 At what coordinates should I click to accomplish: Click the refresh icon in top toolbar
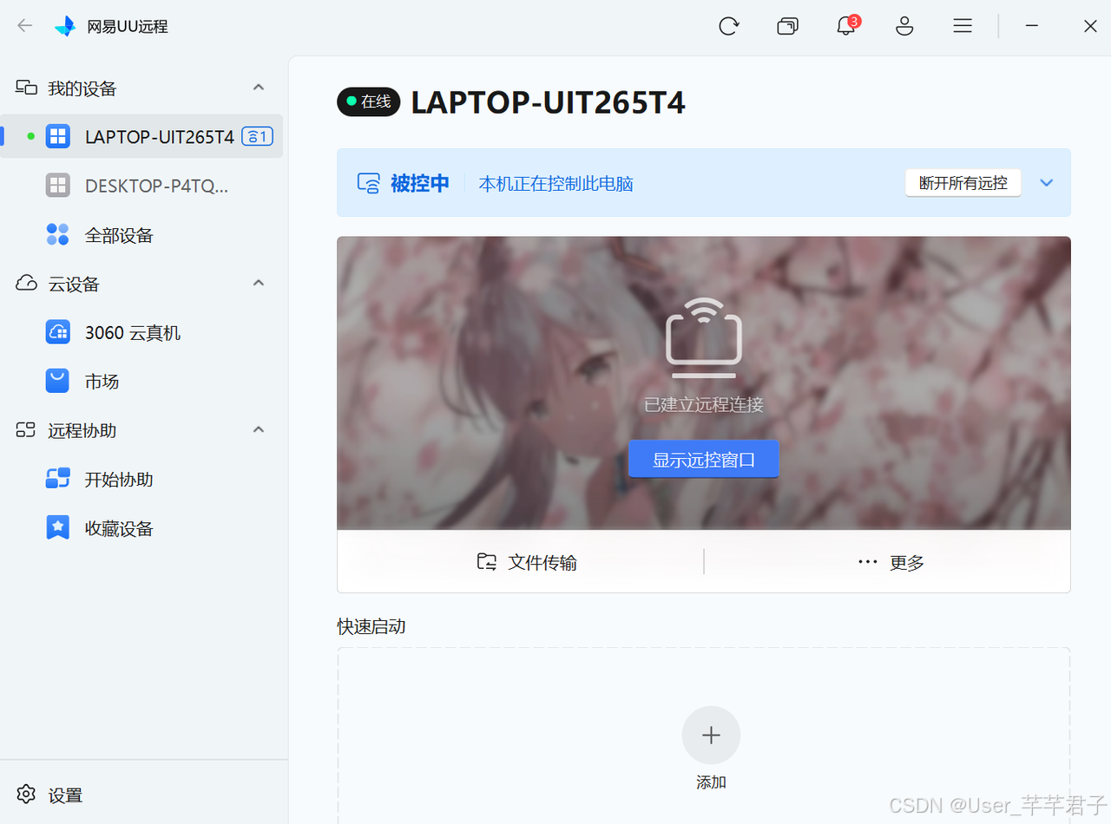point(728,26)
